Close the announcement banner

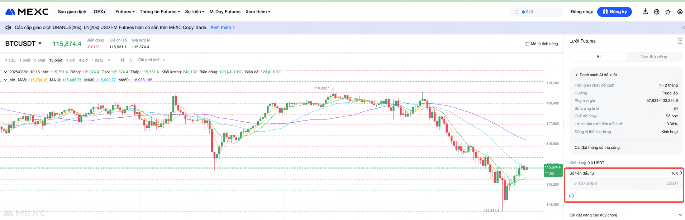coord(683,28)
